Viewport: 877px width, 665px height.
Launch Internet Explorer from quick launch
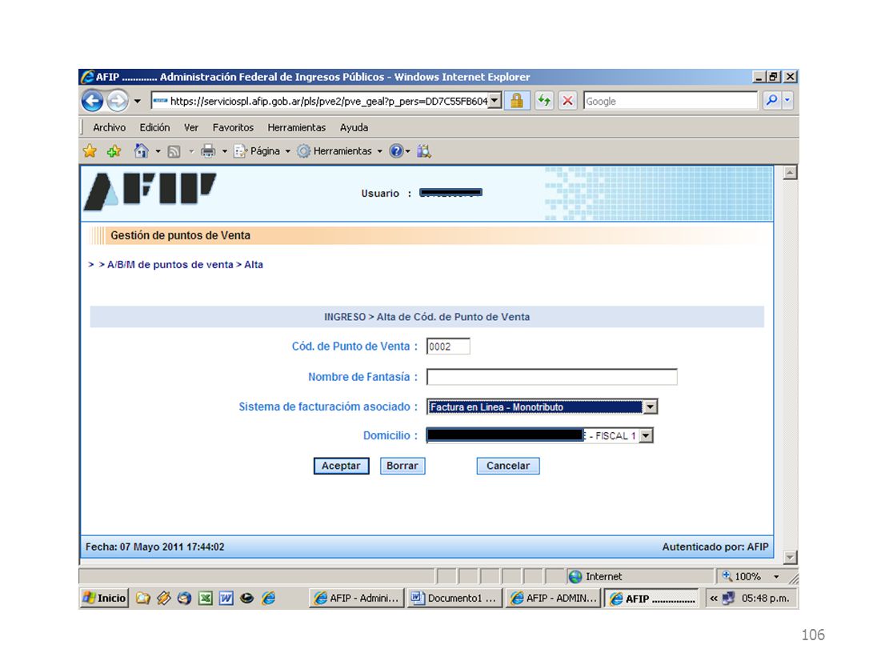pos(269,599)
